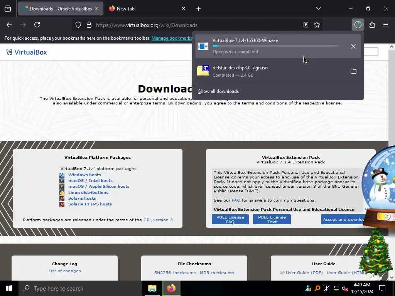Click the redstar iso file icon

pyautogui.click(x=203, y=71)
